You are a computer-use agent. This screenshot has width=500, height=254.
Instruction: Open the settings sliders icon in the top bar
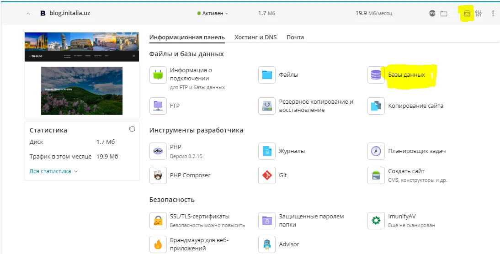(x=479, y=13)
